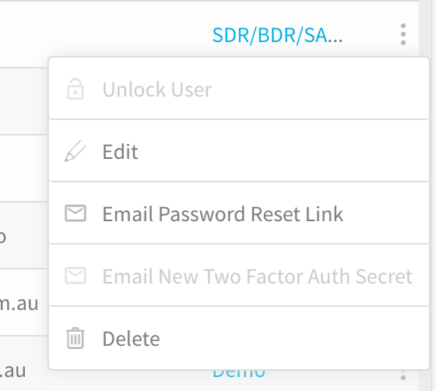The height and width of the screenshot is (391, 436).
Task: Open the partially hidden Demo link
Action: (x=239, y=374)
